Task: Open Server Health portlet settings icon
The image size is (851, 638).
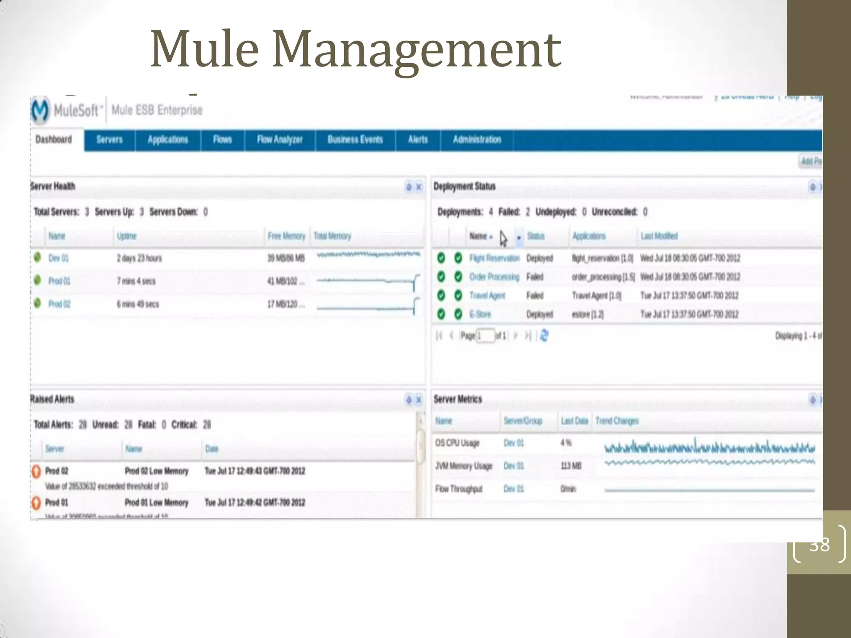Action: [x=408, y=187]
